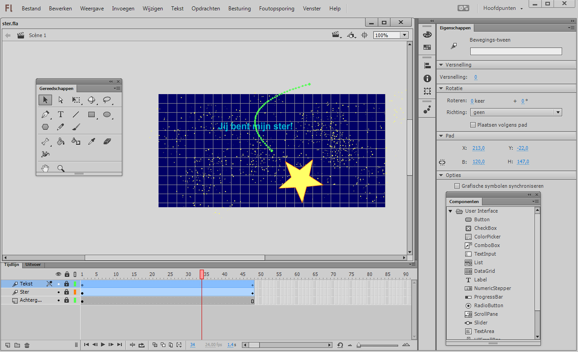
Task: Enable Plaatsen volgens pad checkbox
Action: click(x=473, y=125)
